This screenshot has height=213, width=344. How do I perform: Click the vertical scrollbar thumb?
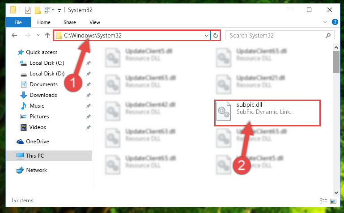coord(336,62)
